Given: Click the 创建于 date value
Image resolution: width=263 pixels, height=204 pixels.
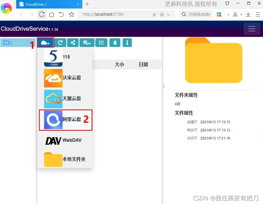Looking at the screenshot, I should click(215, 122).
